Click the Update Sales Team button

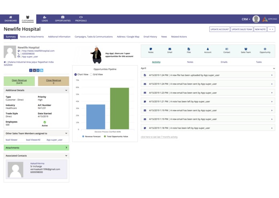[x=242, y=29]
